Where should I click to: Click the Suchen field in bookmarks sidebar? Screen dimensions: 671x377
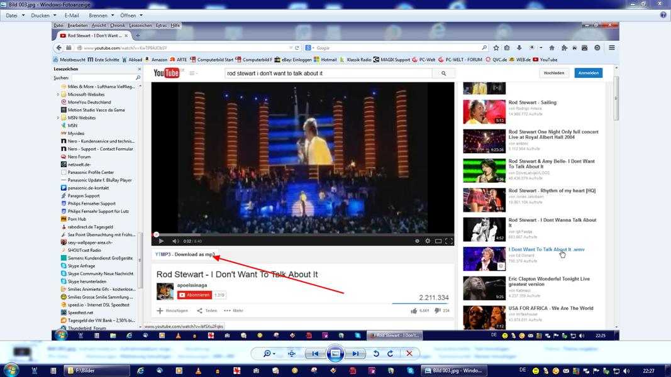tap(106, 78)
